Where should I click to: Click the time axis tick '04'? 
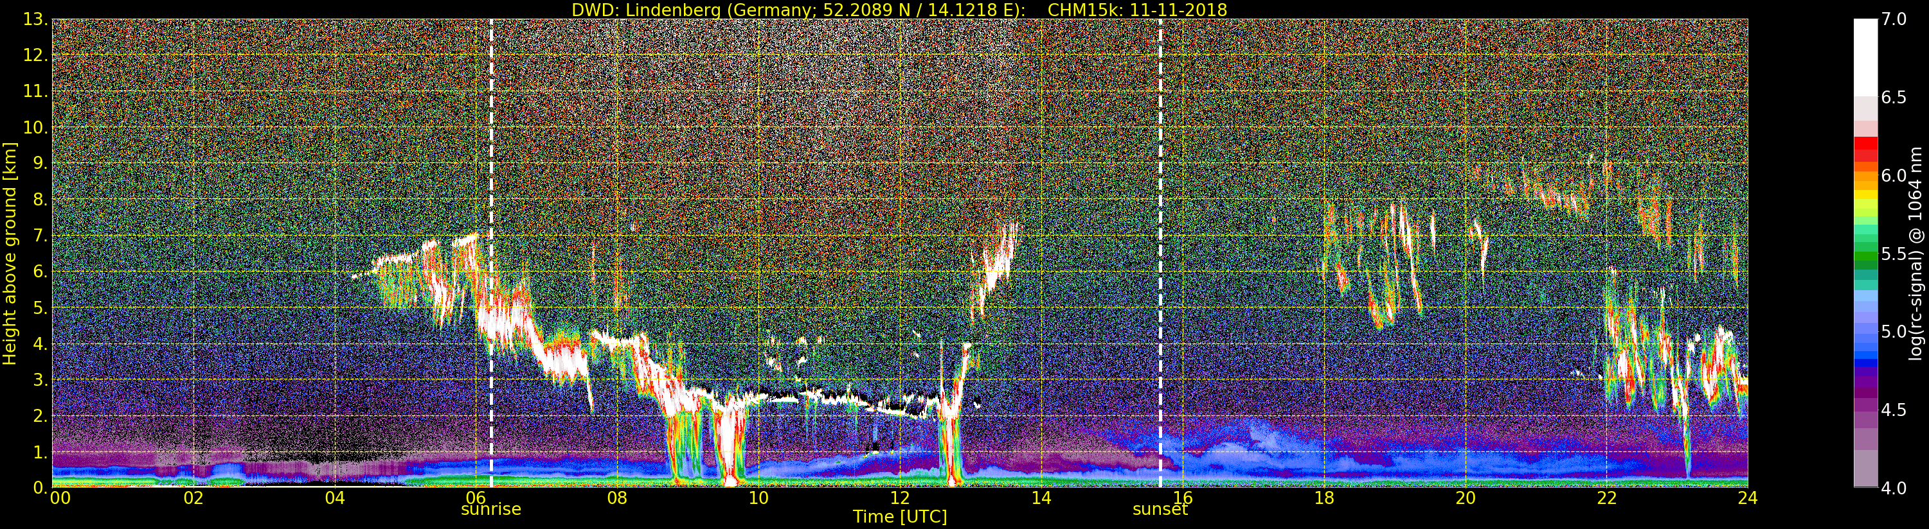[335, 498]
